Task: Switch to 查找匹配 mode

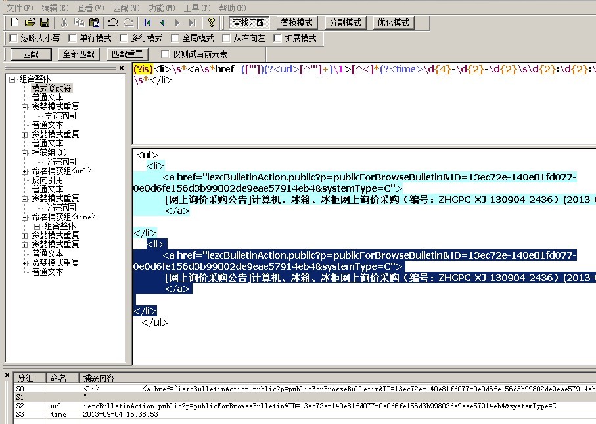Action: (x=249, y=23)
